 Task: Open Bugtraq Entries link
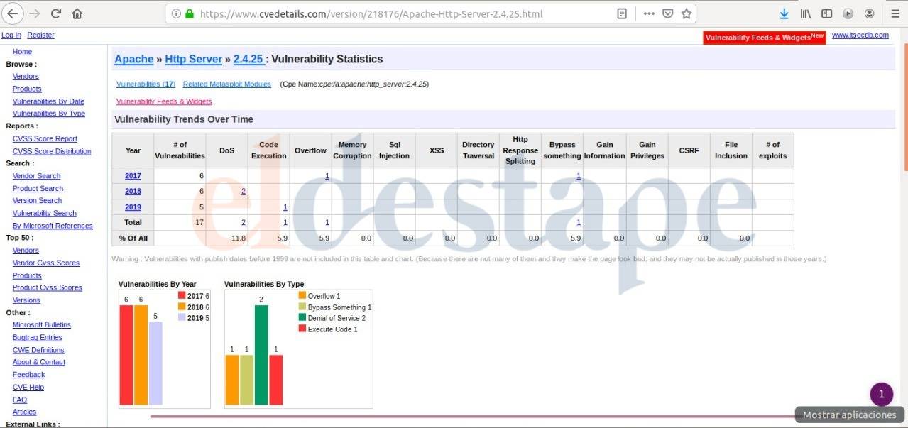tap(38, 338)
